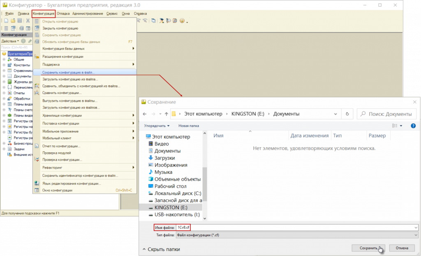Collapse folders via Скрыть папки
The image size is (421, 256).
pos(162,249)
